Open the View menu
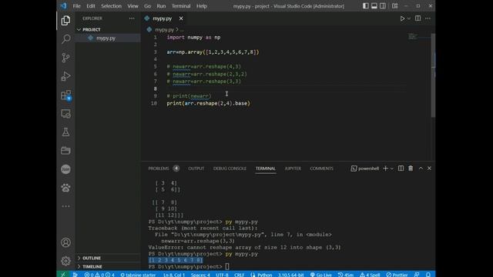 pos(132,6)
